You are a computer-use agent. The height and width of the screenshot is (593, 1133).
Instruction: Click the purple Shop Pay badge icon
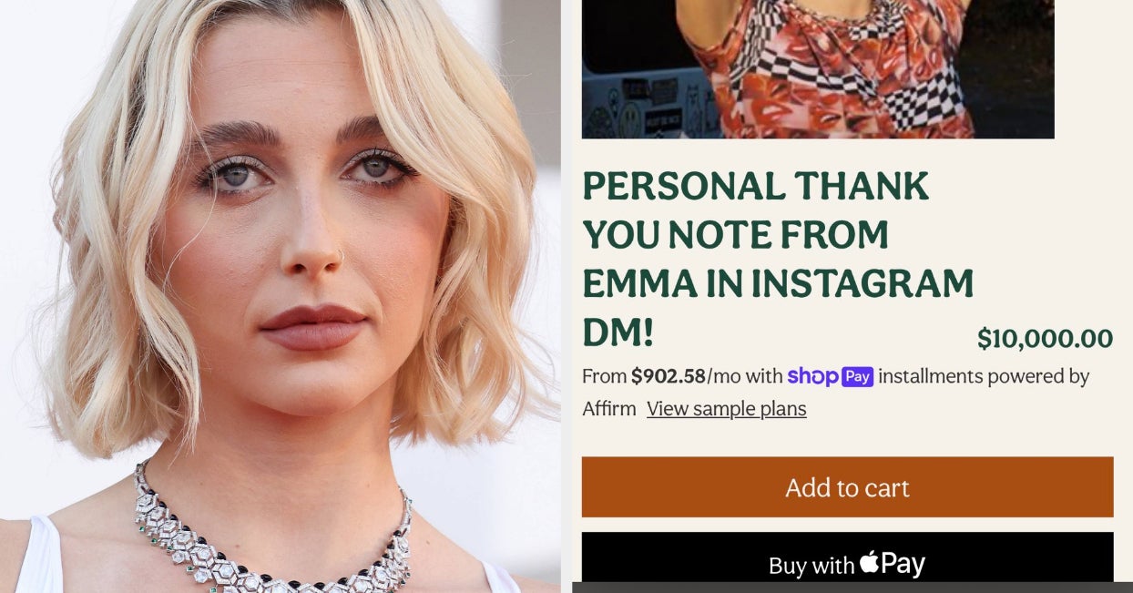(x=857, y=376)
